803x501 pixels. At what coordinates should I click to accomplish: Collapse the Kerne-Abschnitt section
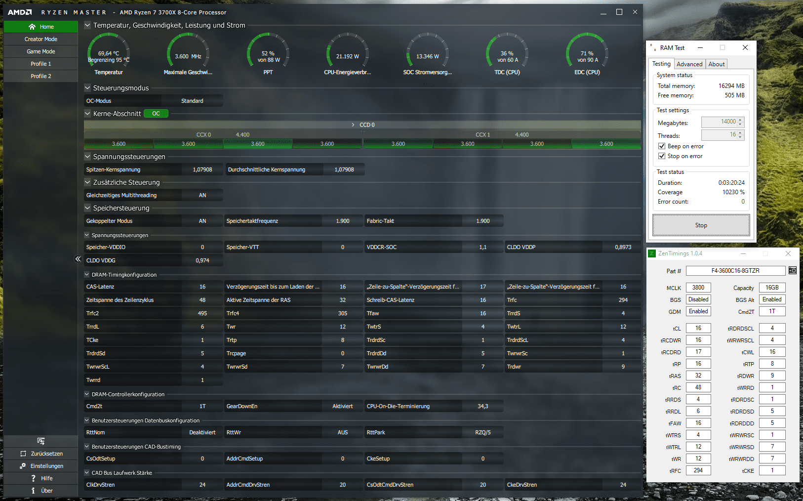(87, 114)
